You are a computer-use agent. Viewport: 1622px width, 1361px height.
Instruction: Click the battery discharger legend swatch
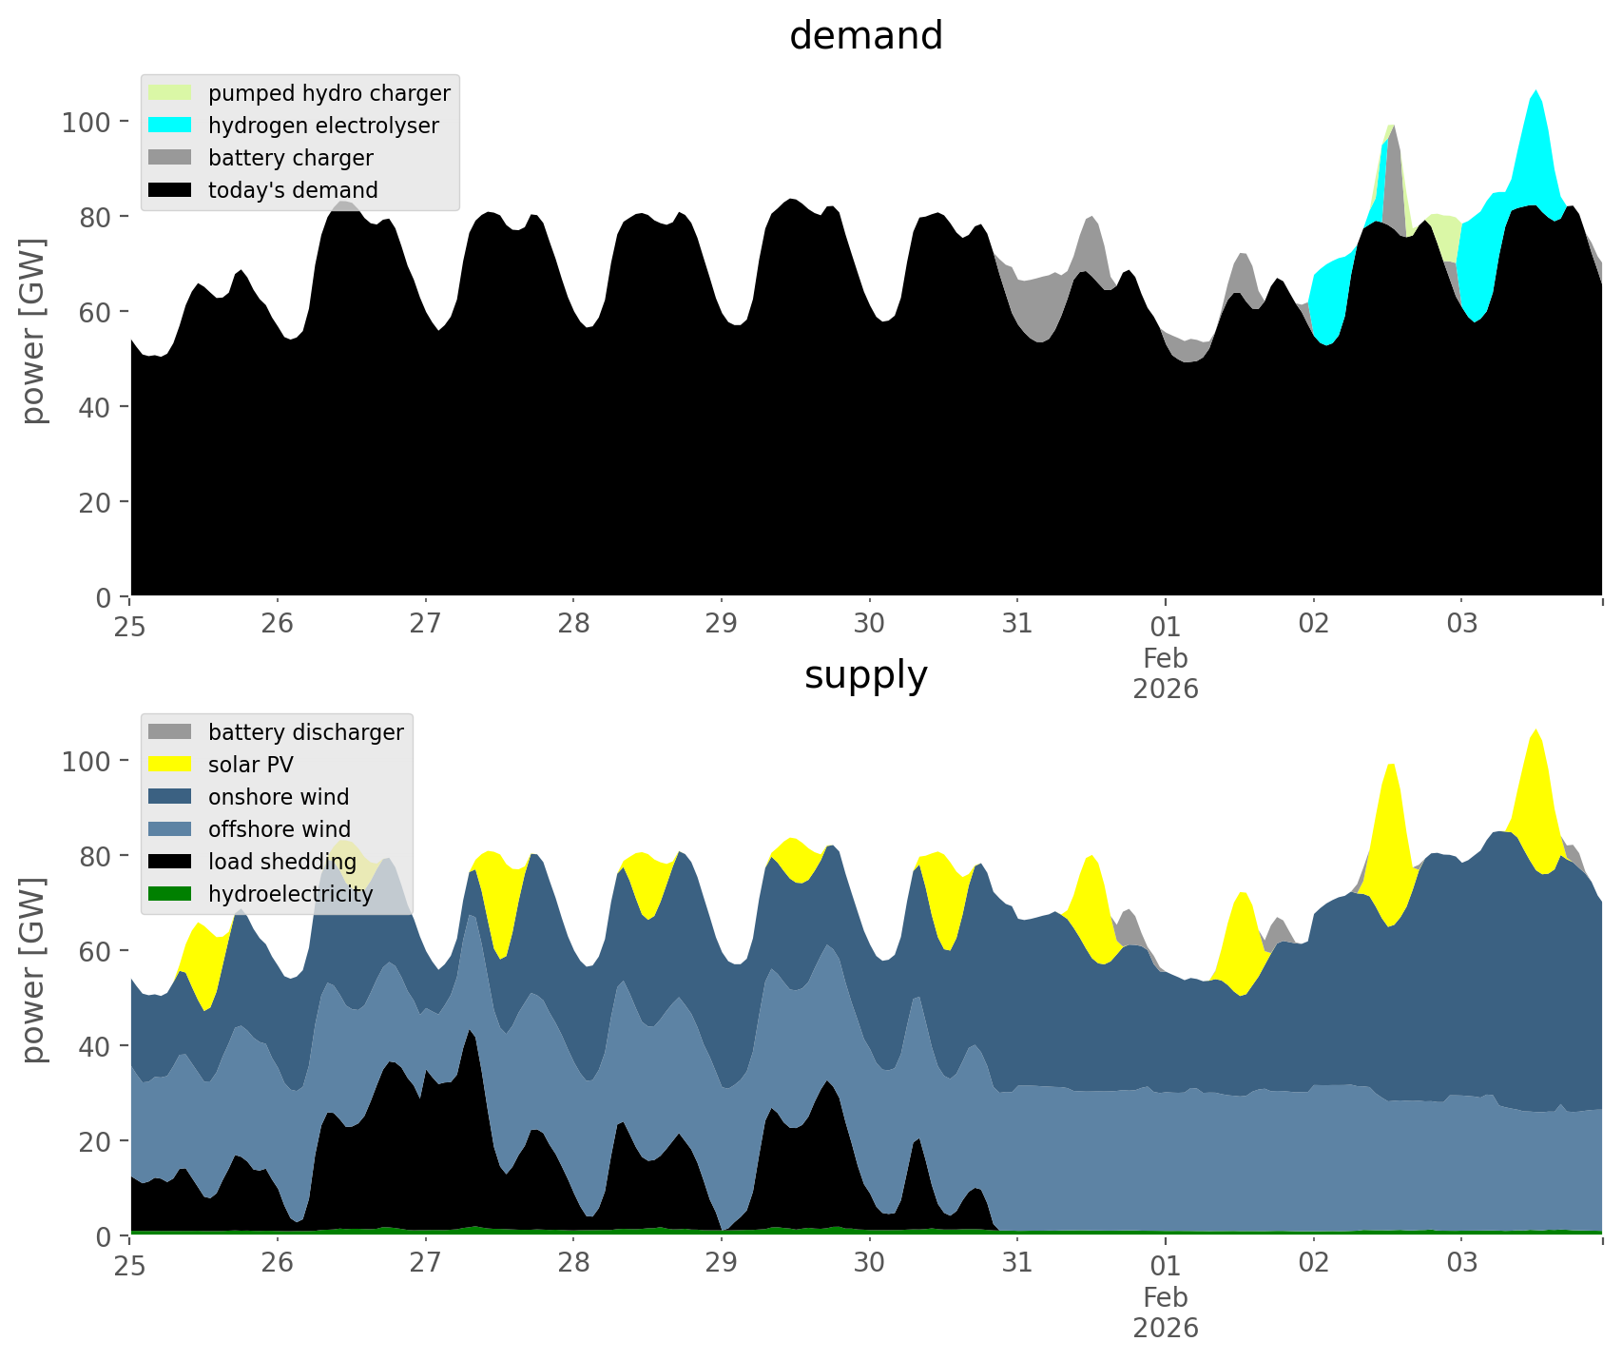(170, 732)
